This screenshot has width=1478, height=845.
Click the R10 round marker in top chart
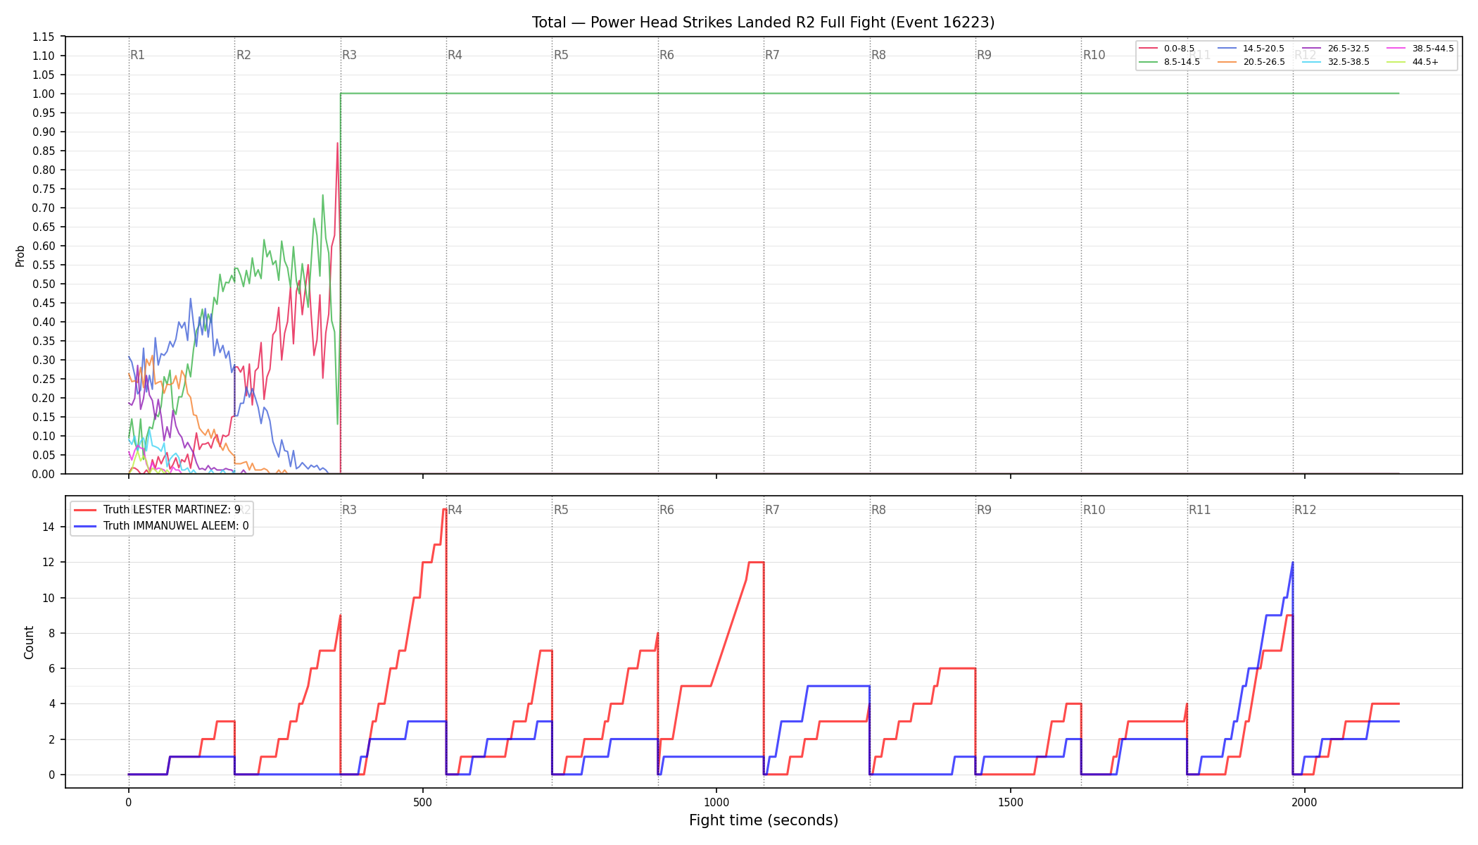click(1094, 55)
